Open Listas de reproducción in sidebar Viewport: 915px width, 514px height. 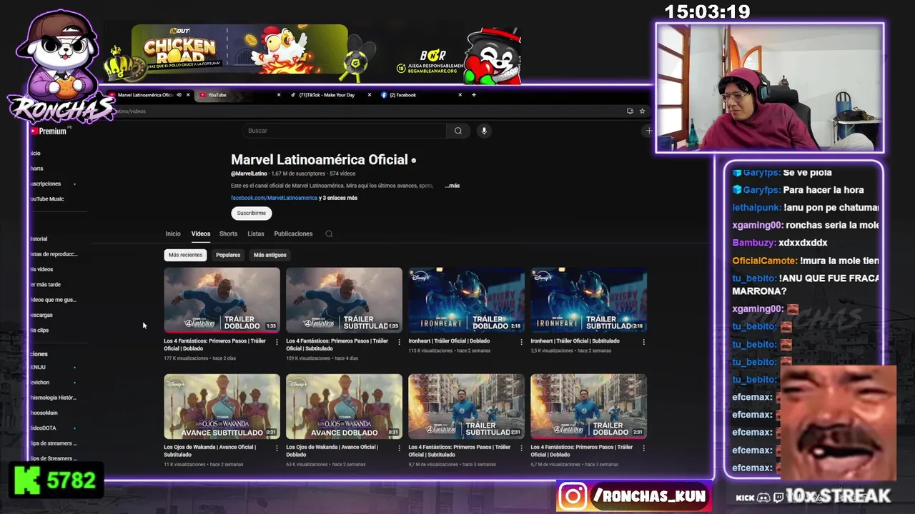tap(54, 254)
